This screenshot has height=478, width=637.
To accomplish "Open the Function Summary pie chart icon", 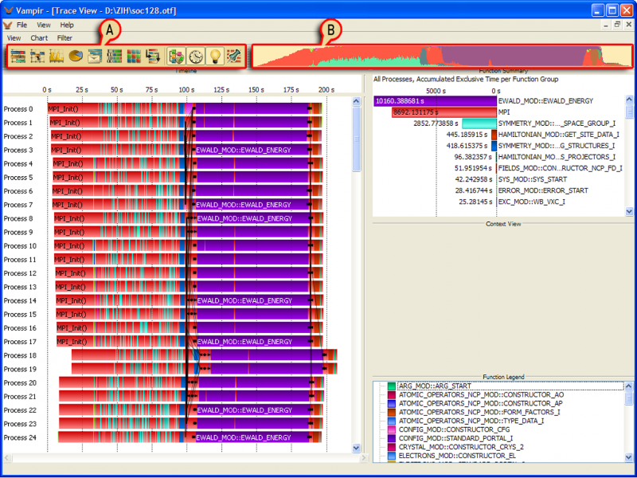I will pyautogui.click(x=76, y=56).
